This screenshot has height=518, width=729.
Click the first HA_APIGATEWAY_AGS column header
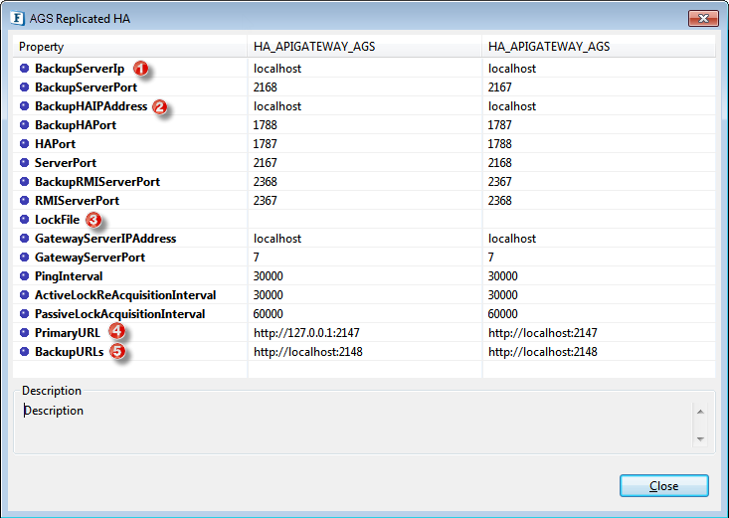[x=364, y=47]
